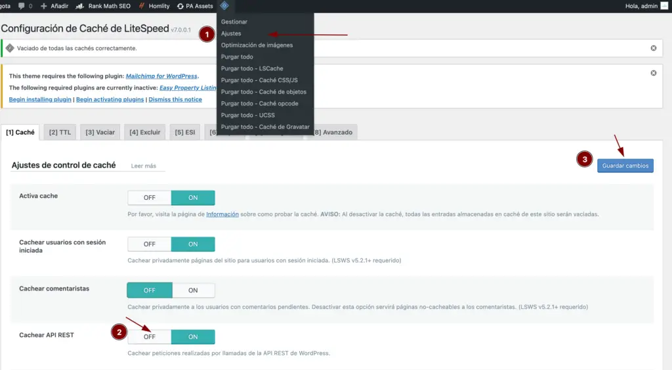Switch Cachear API REST to OFF
Image resolution: width=672 pixels, height=370 pixels.
click(149, 336)
